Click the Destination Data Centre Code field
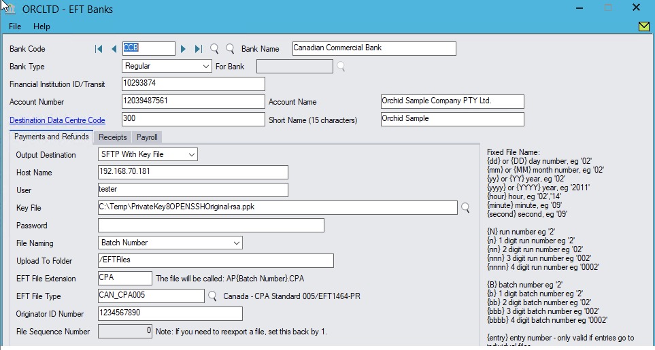 point(193,119)
